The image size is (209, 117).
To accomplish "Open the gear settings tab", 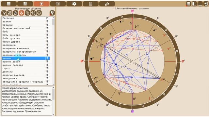I will point(74,4).
